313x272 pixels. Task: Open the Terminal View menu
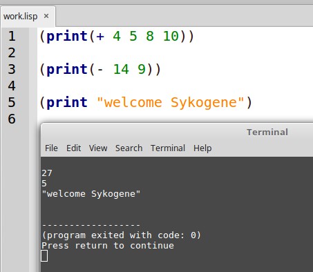[x=98, y=148]
